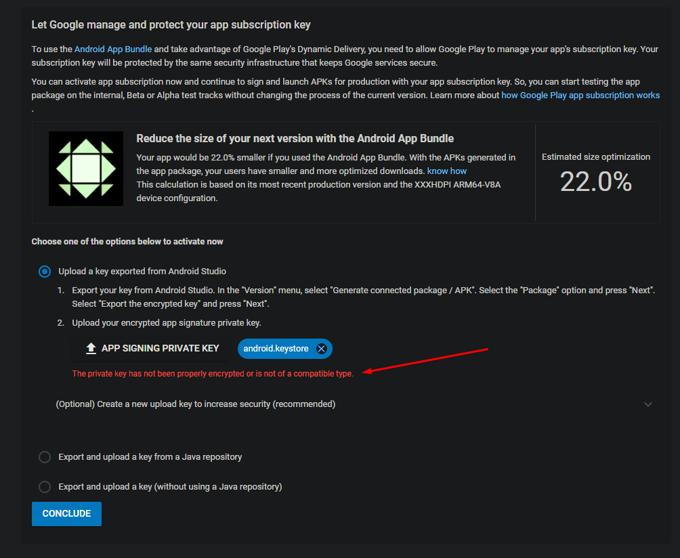Remove the android.keystore file via its X icon
Viewport: 680px width, 558px height.
coord(321,348)
